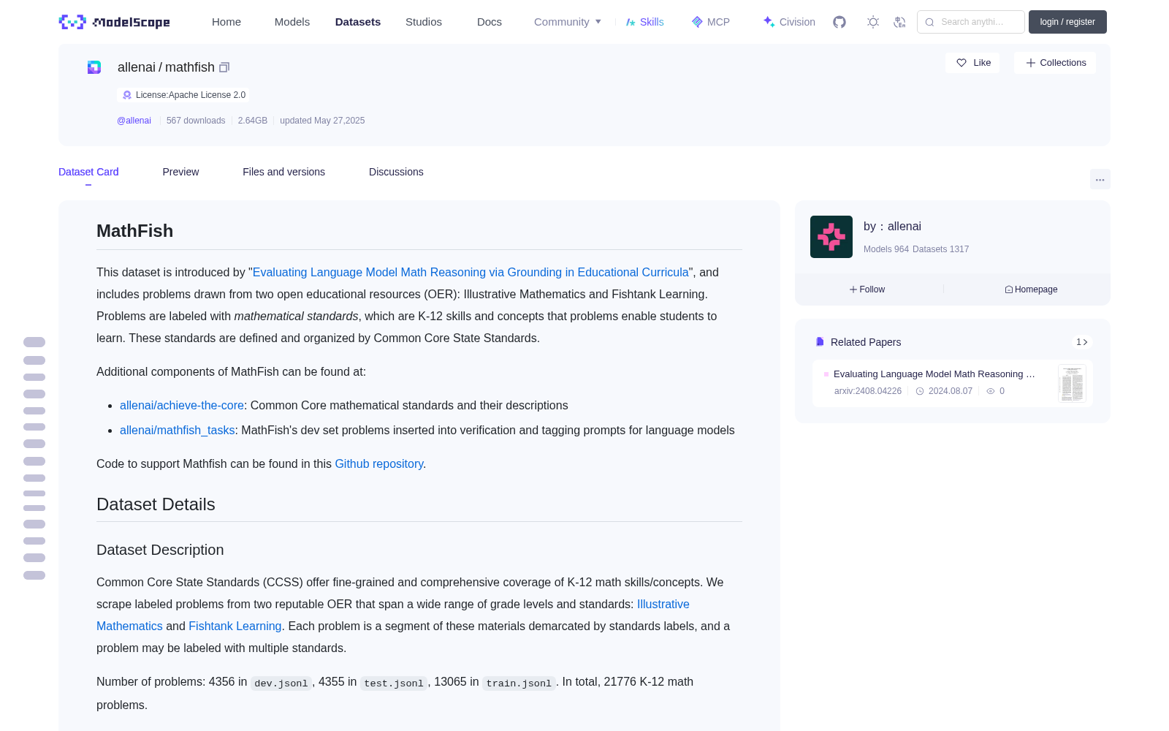
Task: Copy the dataset name allenai/mathfish
Action: (x=224, y=67)
